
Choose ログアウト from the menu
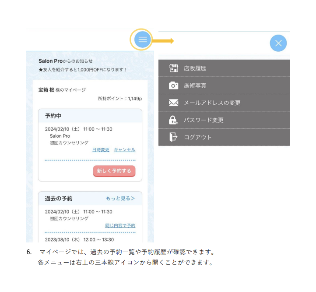224,137
